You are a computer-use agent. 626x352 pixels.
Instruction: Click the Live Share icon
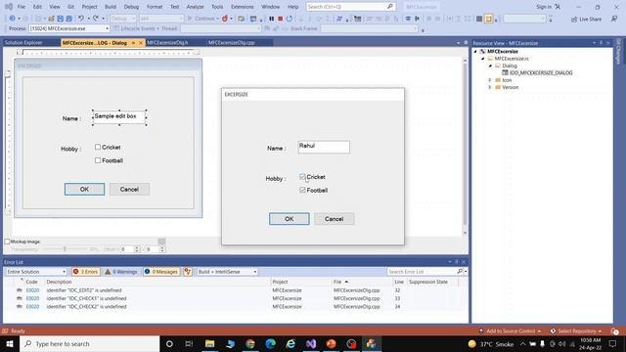click(x=586, y=19)
